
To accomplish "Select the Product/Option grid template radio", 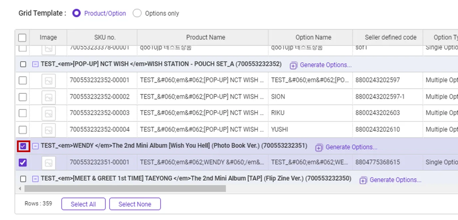I will [x=77, y=13].
